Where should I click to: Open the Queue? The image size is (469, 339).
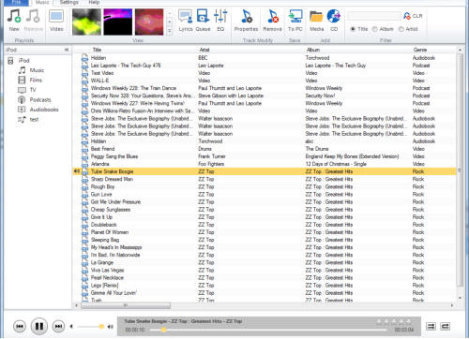pos(203,20)
